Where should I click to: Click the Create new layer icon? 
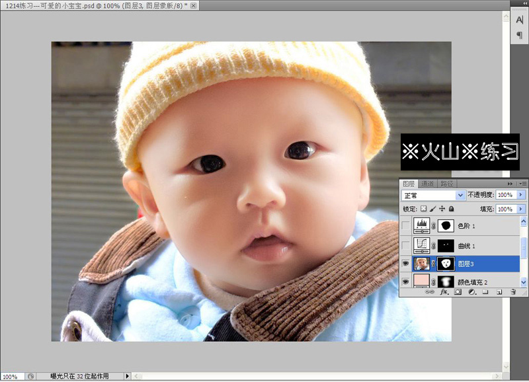pyautogui.click(x=500, y=291)
